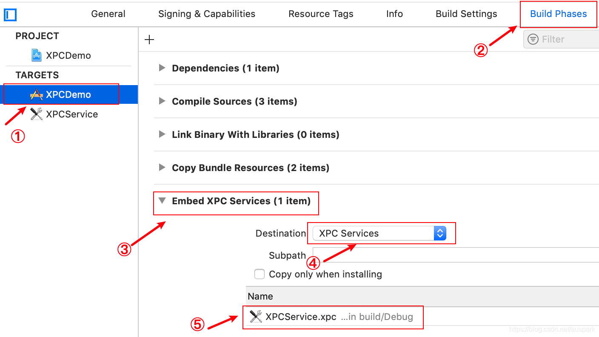Open Signing & Capabilities tab
Screen dimensions: 599x337
(x=207, y=14)
